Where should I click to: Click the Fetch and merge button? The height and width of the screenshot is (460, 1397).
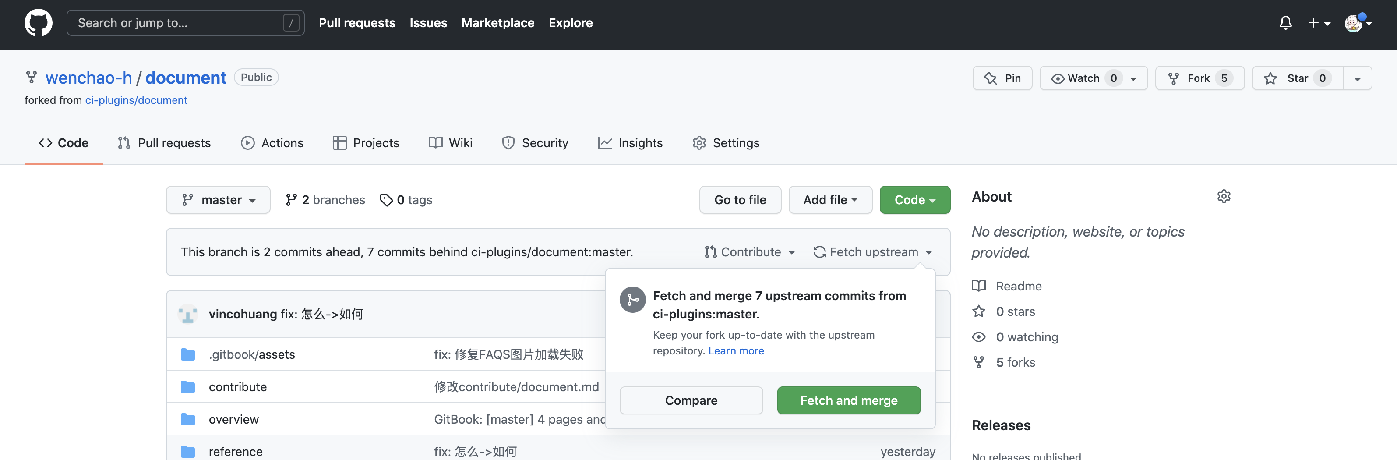click(848, 400)
